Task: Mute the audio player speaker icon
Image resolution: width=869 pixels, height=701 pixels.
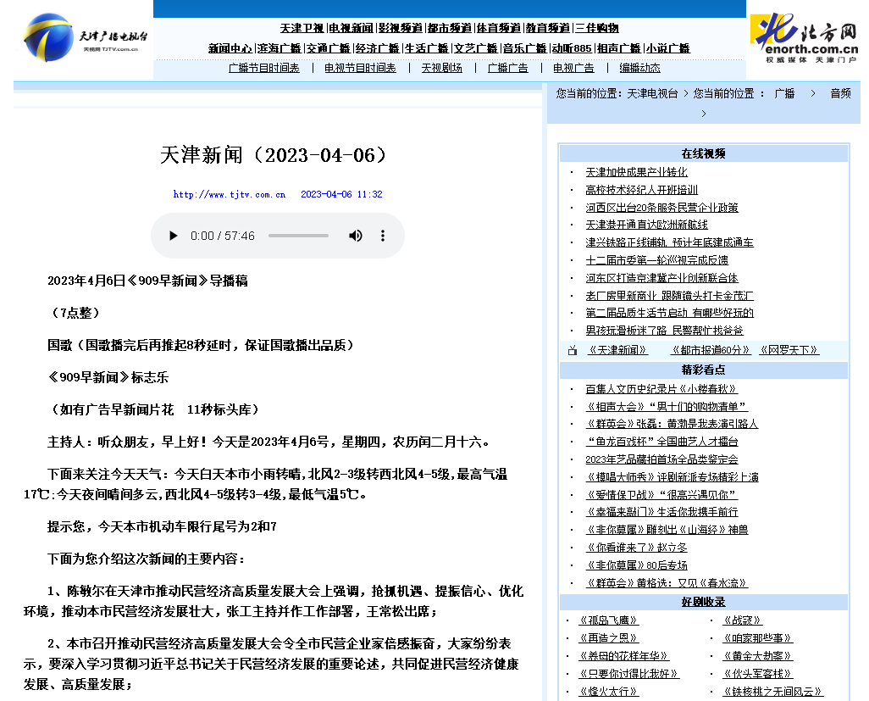Action: point(355,236)
